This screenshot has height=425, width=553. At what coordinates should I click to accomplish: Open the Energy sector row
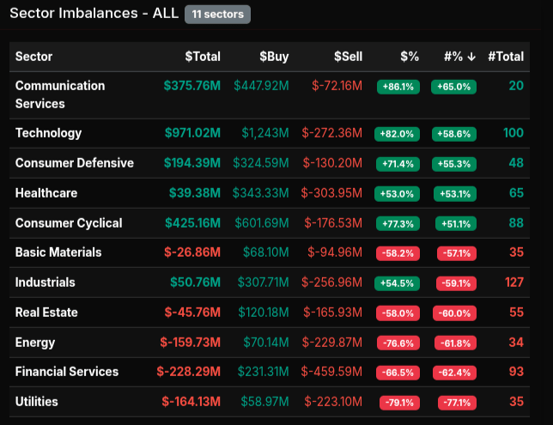[35, 343]
